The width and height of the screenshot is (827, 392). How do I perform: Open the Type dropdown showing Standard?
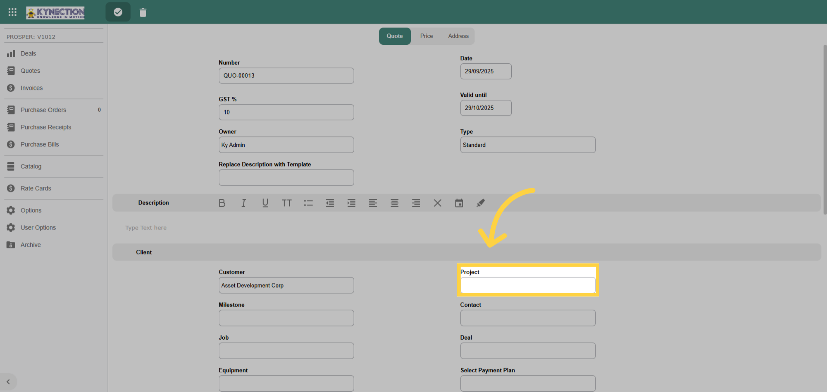click(528, 145)
